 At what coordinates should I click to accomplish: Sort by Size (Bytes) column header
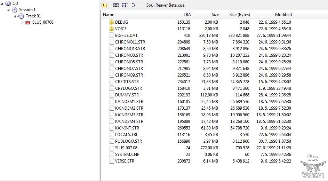[237, 14]
